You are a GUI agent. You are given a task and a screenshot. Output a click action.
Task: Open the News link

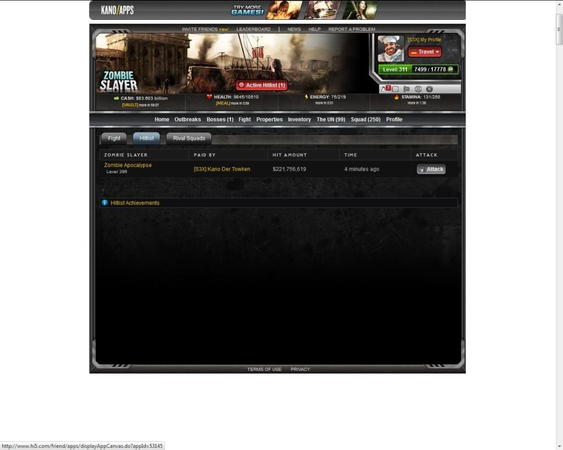(294, 29)
